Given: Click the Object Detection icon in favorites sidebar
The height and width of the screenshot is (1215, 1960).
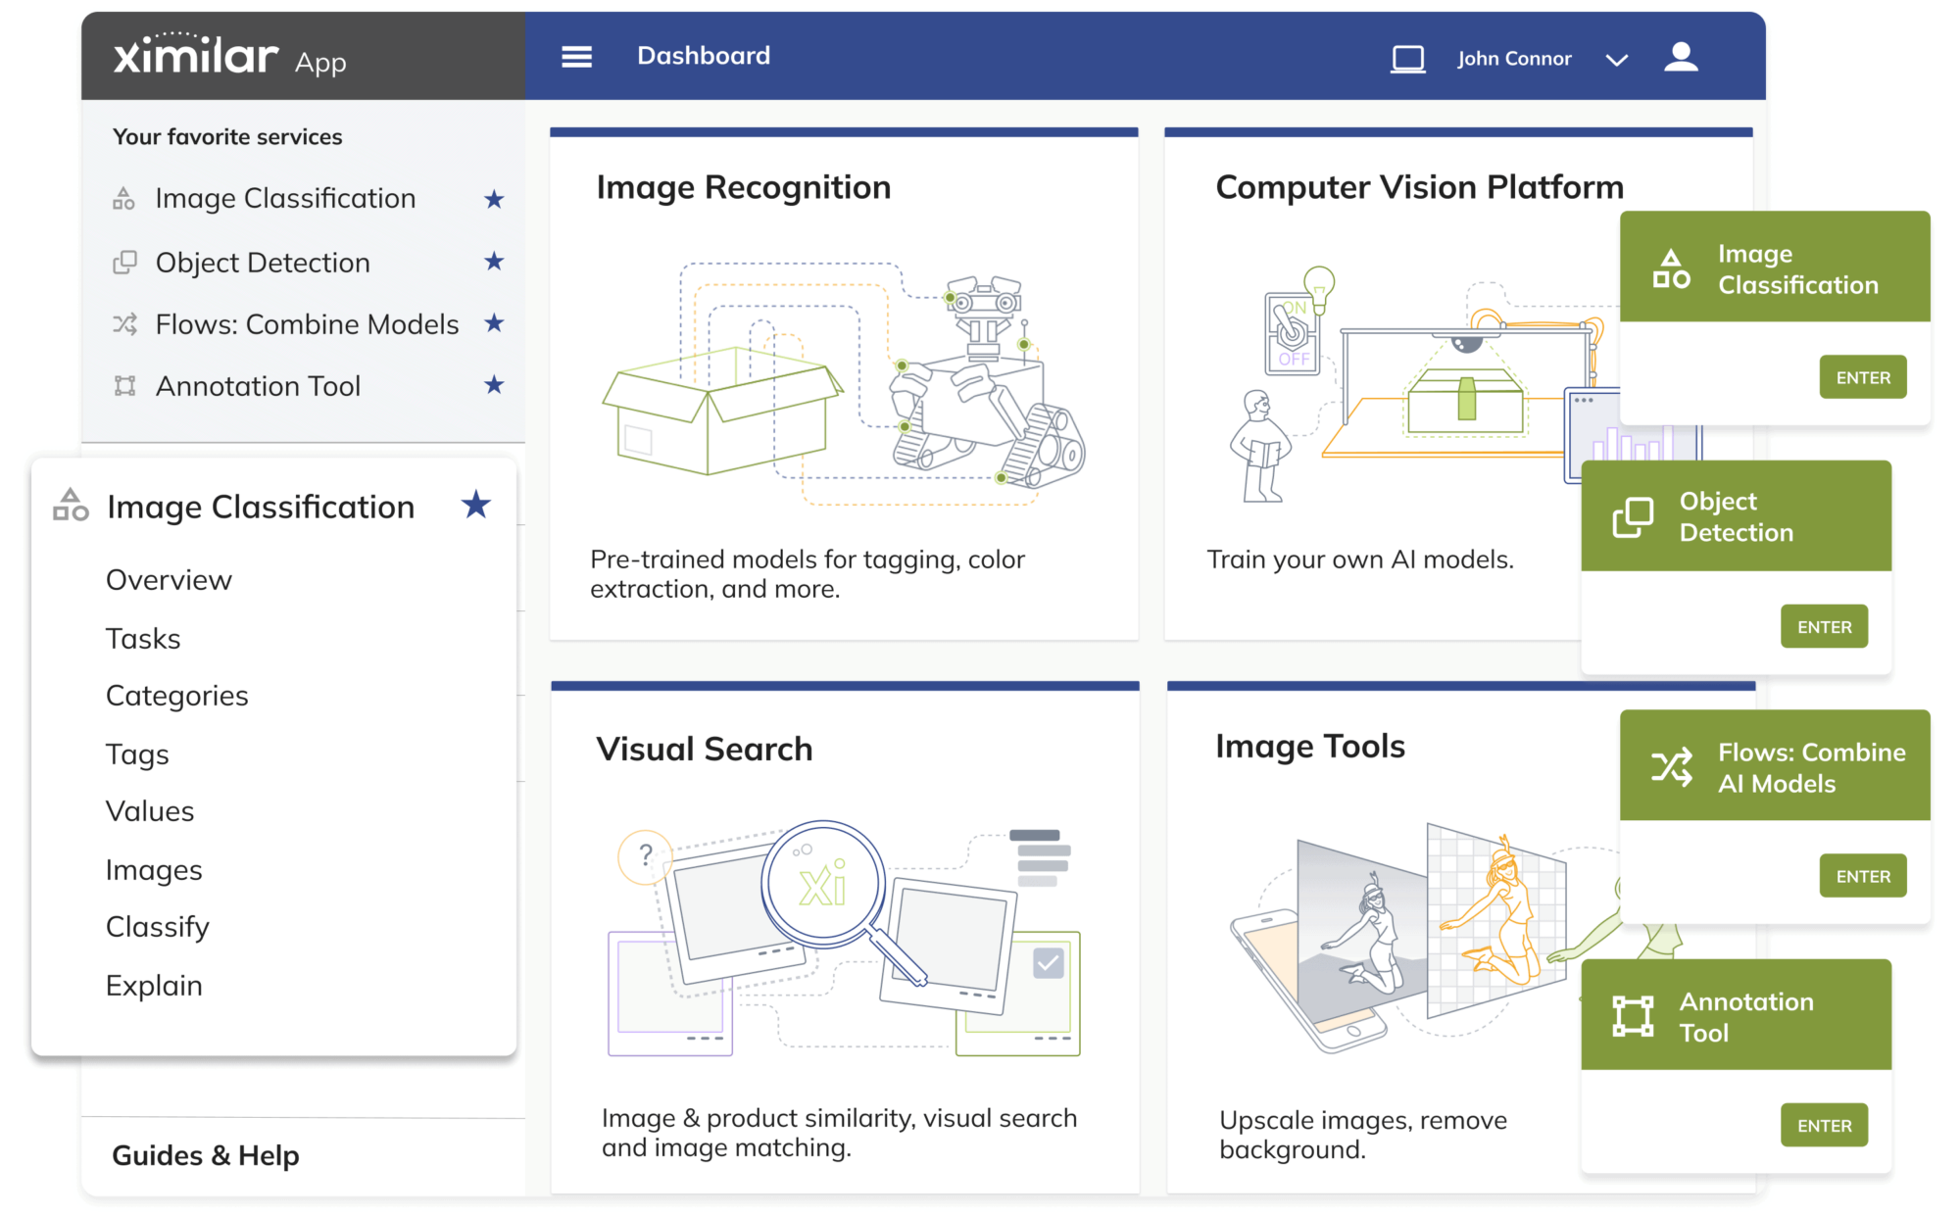Looking at the screenshot, I should (x=124, y=262).
